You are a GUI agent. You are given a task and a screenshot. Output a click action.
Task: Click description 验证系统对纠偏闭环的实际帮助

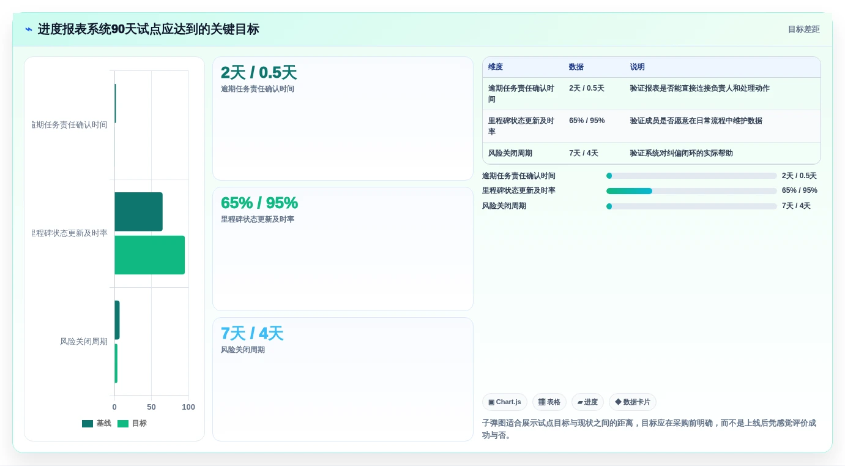tap(682, 153)
